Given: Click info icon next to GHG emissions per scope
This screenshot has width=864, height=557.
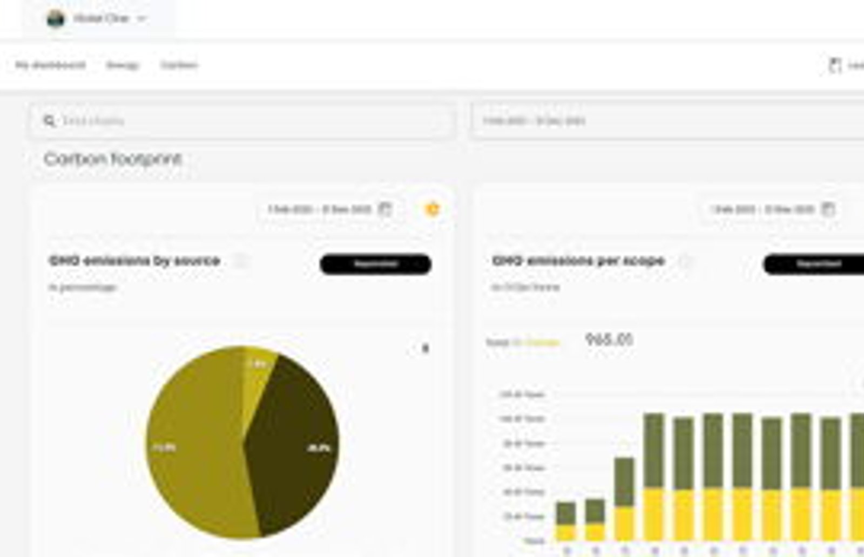Looking at the screenshot, I should (x=685, y=261).
